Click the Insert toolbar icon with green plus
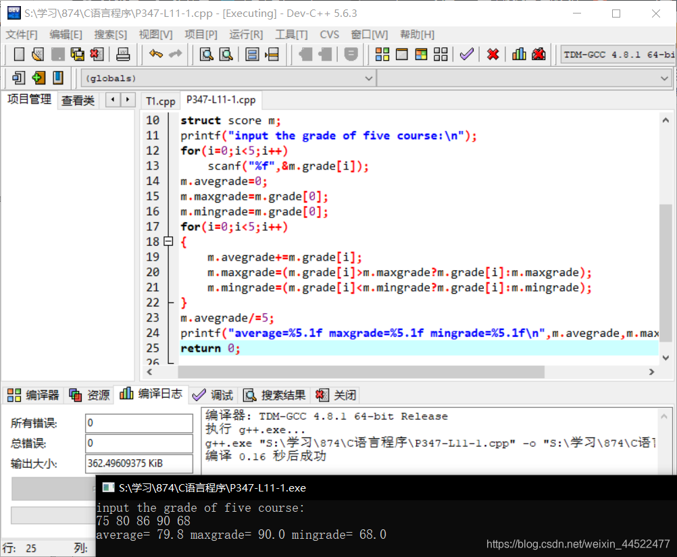 pyautogui.click(x=39, y=78)
